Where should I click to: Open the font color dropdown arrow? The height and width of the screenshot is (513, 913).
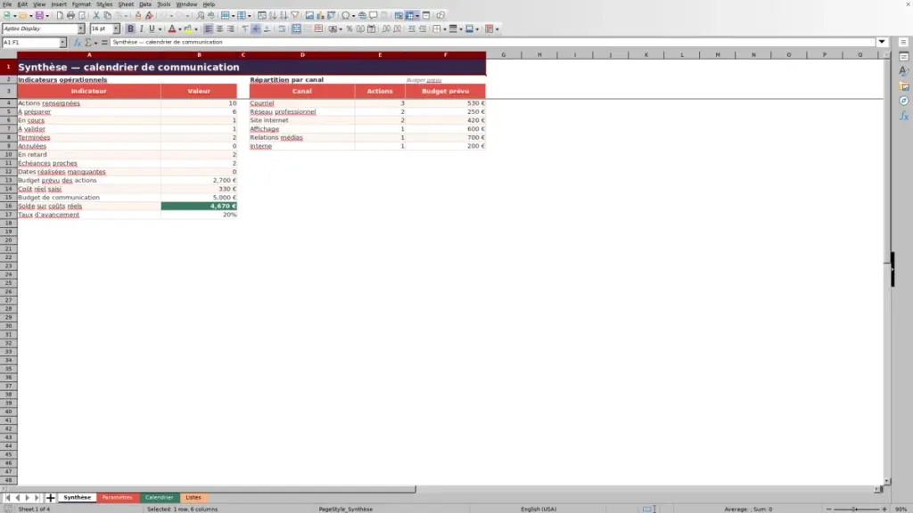coord(180,29)
